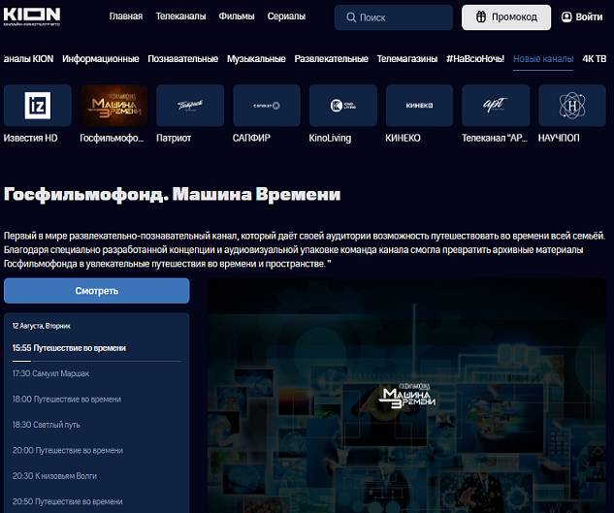The height and width of the screenshot is (513, 614).
Task: Click the Телеканал "АР... channel label
Action: [495, 138]
